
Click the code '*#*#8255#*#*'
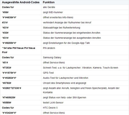point(9,43)
